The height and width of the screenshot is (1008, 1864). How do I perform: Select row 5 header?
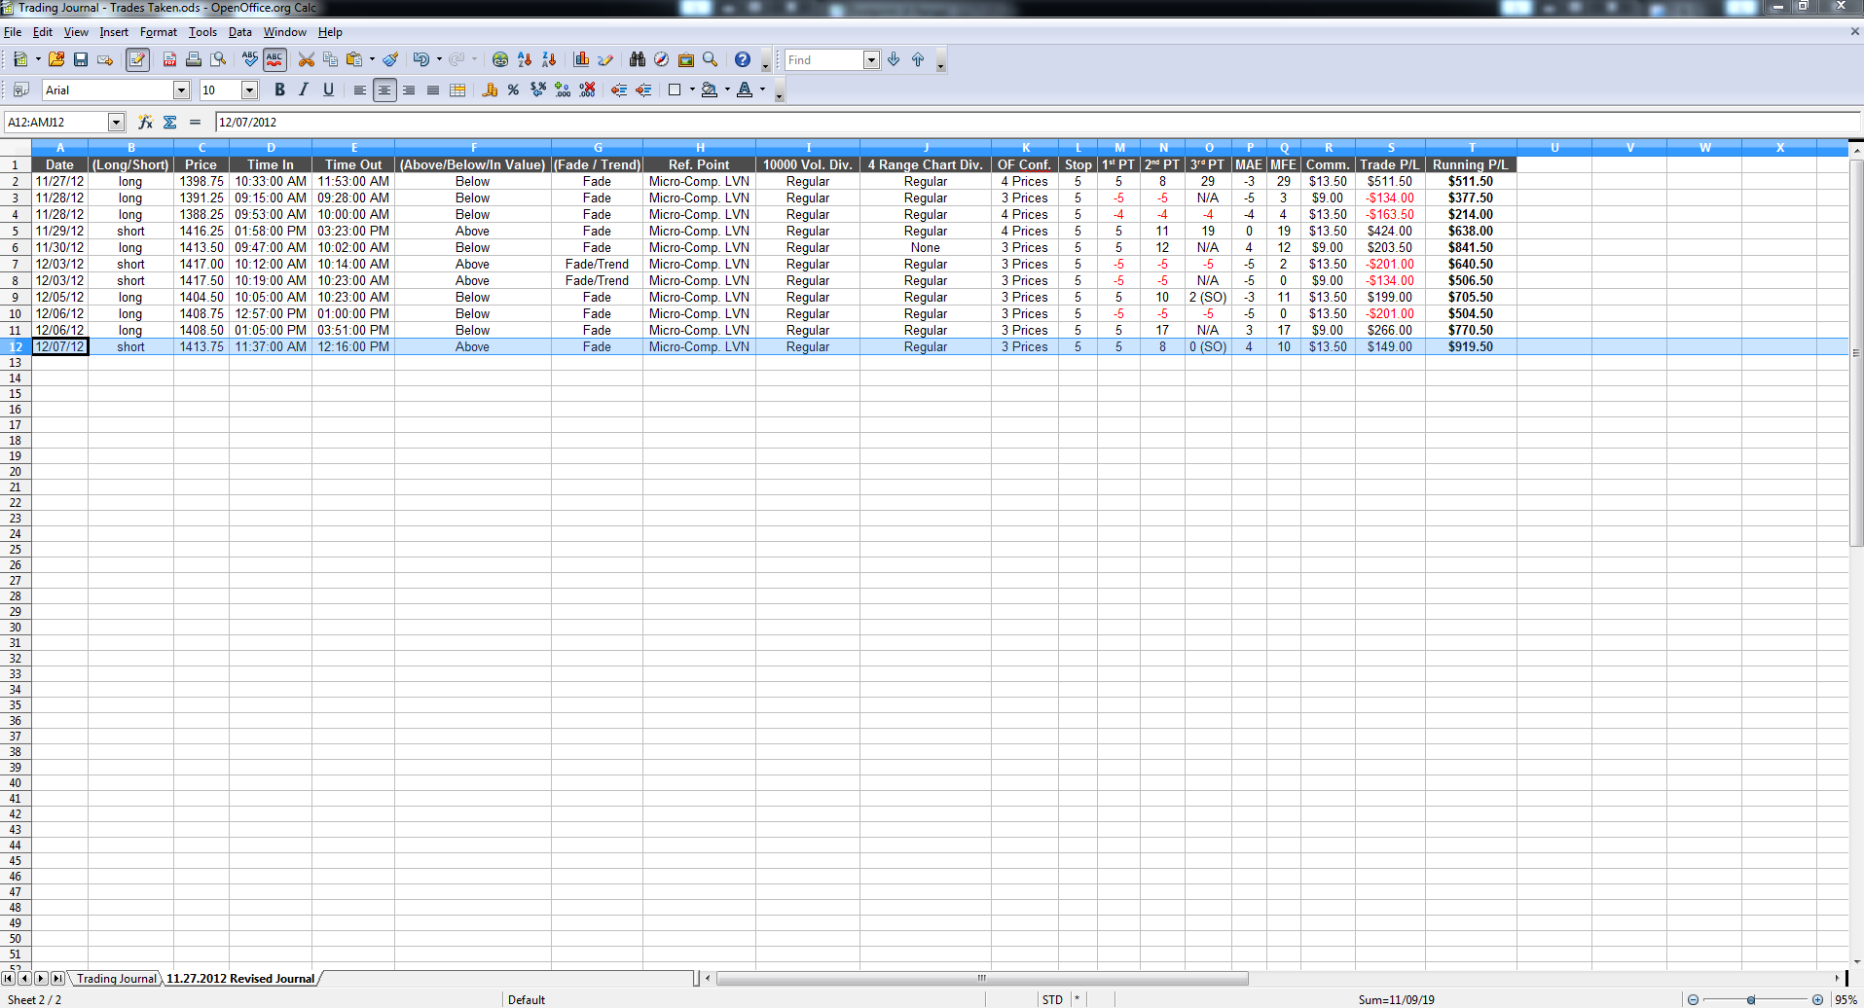tap(16, 231)
